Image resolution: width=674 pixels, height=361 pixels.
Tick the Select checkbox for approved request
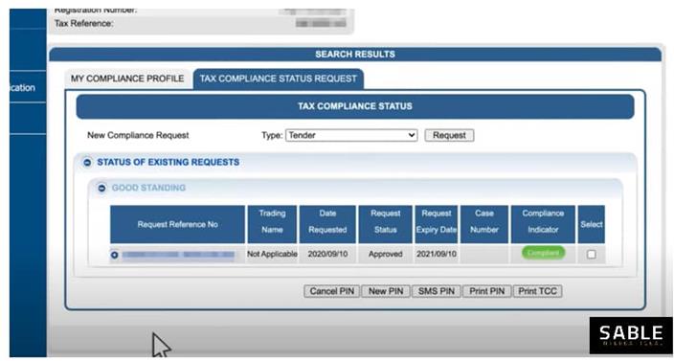coord(591,255)
